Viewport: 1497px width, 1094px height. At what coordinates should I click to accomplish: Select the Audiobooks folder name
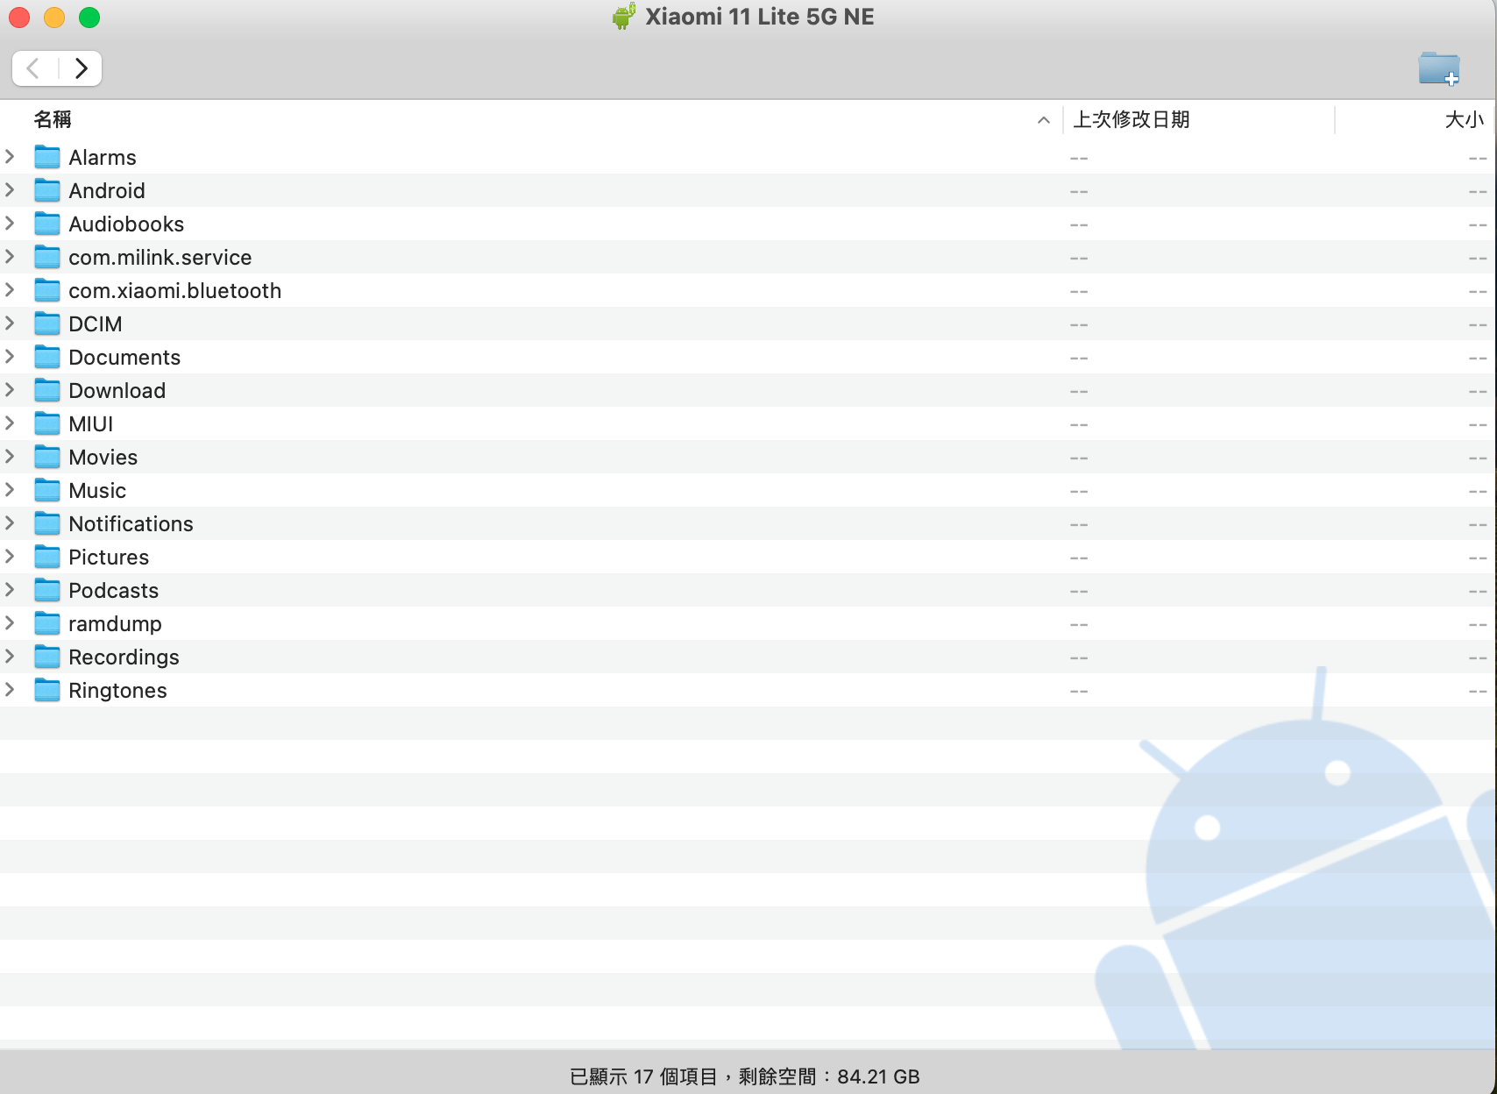(x=126, y=224)
